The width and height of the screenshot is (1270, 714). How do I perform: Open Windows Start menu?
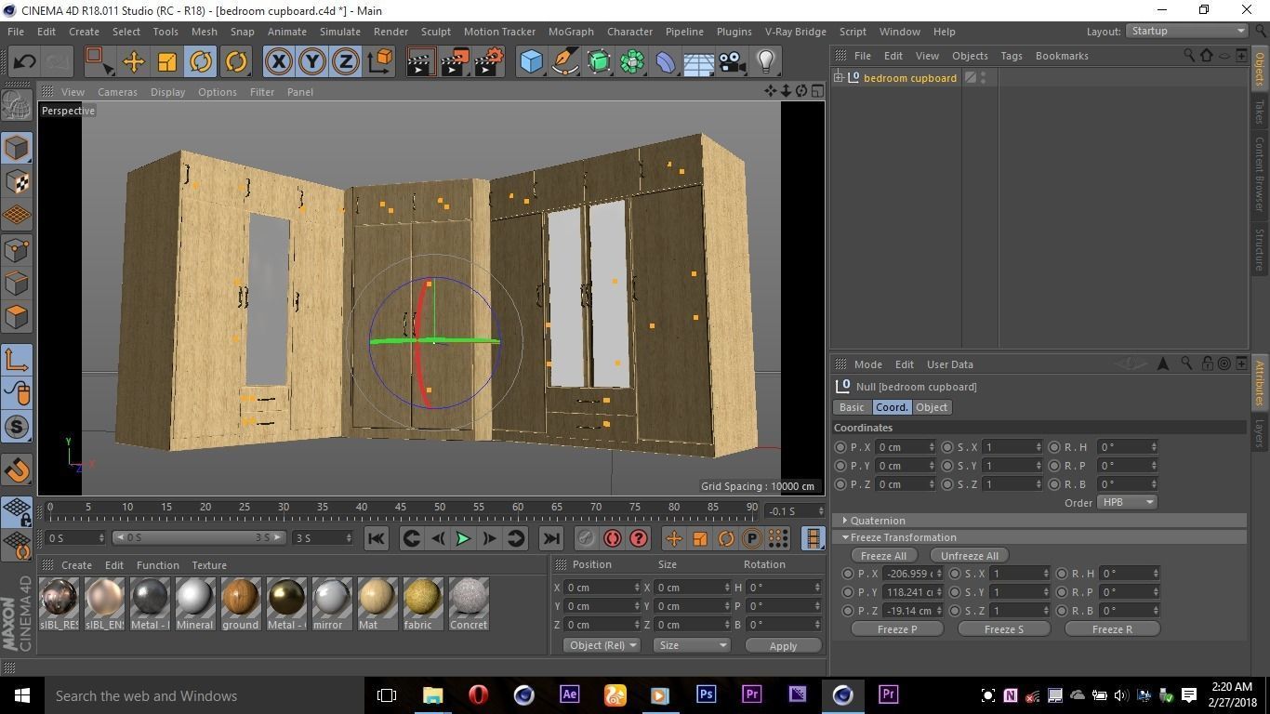[22, 695]
